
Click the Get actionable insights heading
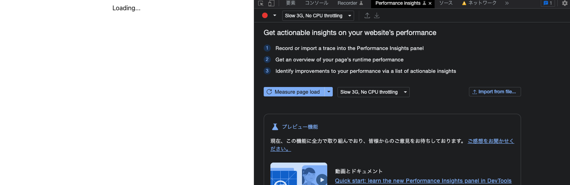[x=350, y=33]
